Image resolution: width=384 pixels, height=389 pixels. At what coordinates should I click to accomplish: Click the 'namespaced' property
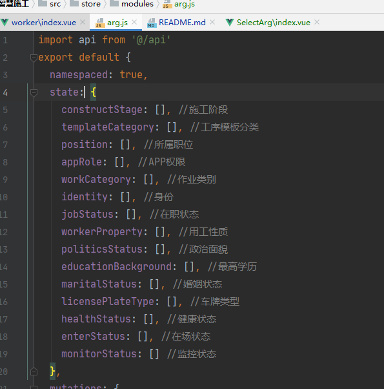point(79,75)
